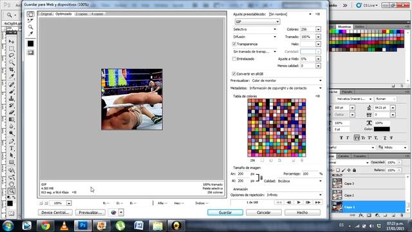The height and width of the screenshot is (232, 412).
Task: Go to the first animation frame
Action: click(x=279, y=202)
